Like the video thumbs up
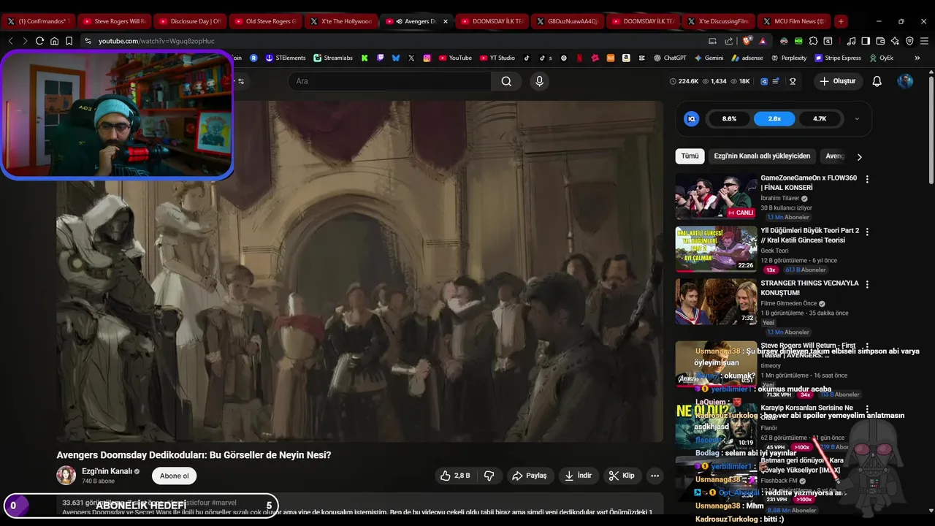935x526 pixels. 454,476
